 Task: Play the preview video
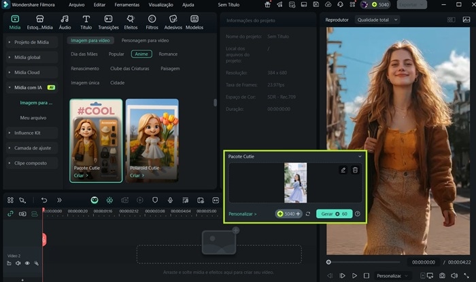[x=354, y=276]
